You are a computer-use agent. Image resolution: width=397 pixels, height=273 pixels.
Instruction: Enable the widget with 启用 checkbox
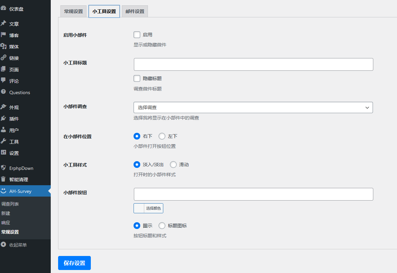[137, 35]
